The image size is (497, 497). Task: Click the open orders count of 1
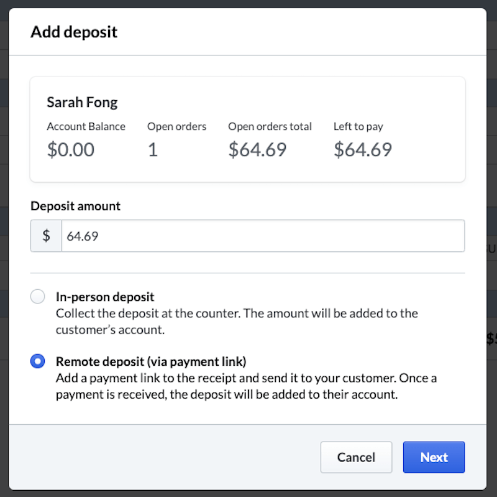pyautogui.click(x=152, y=150)
